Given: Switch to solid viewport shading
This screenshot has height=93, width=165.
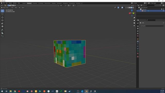Looking at the screenshot, I should [x=130, y=7].
